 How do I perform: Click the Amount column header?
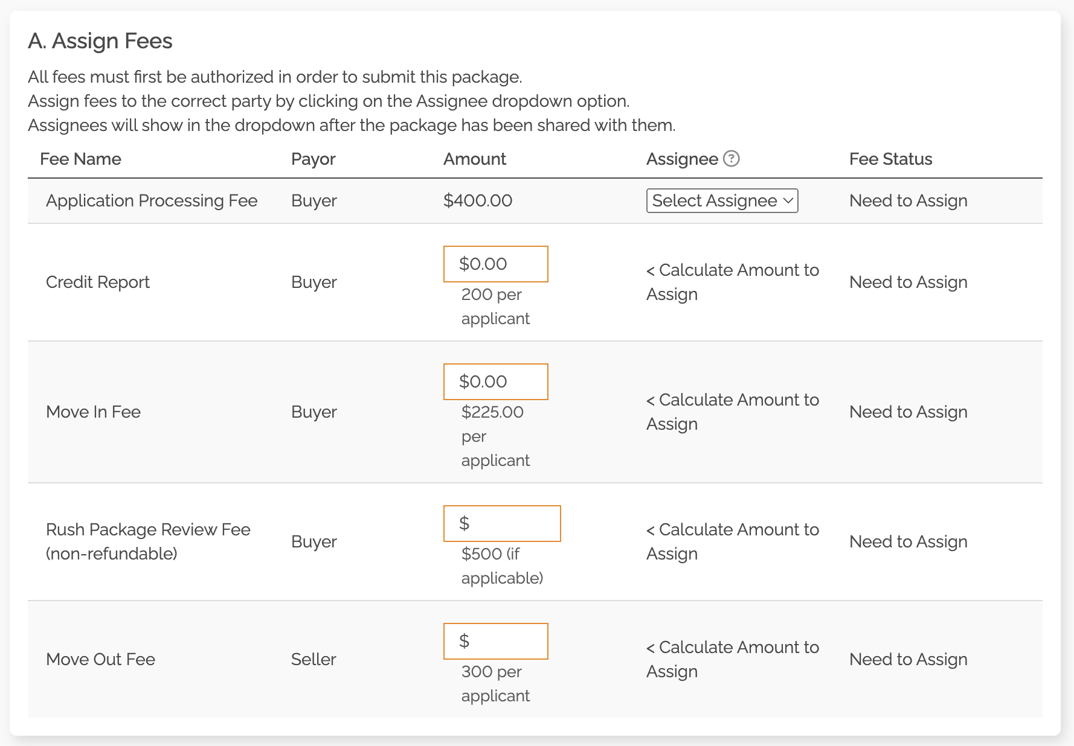point(474,159)
